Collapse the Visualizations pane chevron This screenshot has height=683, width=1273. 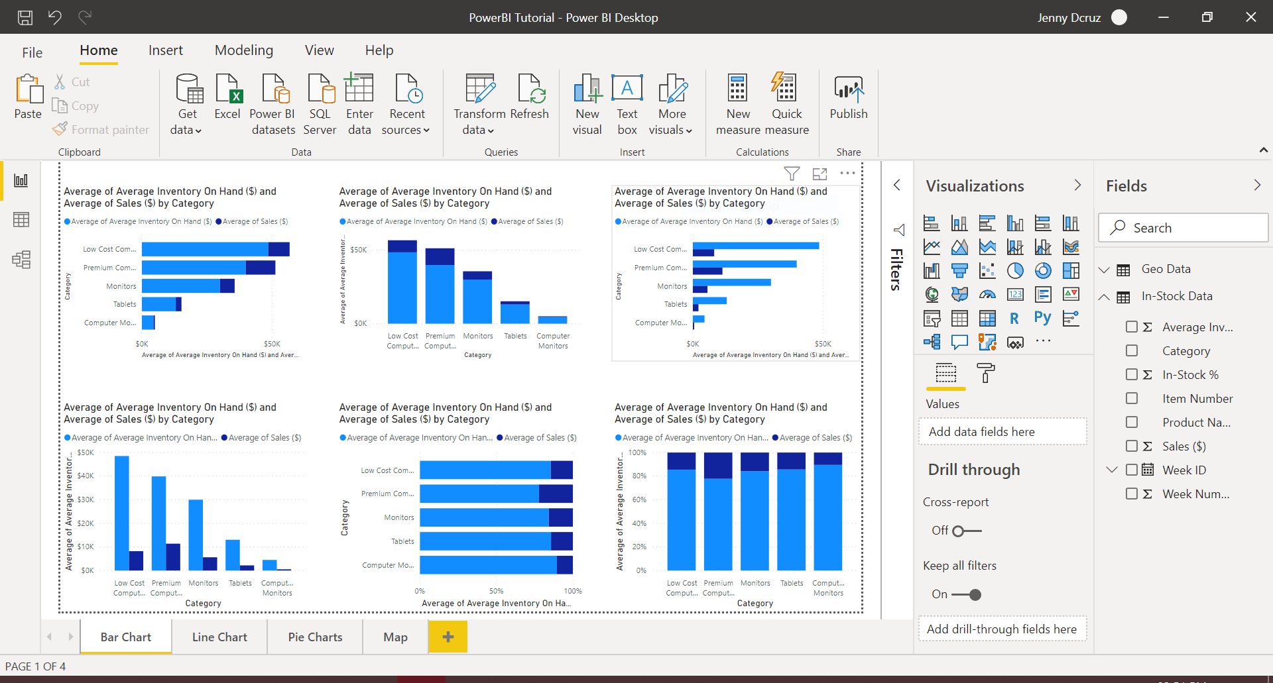[1077, 185]
